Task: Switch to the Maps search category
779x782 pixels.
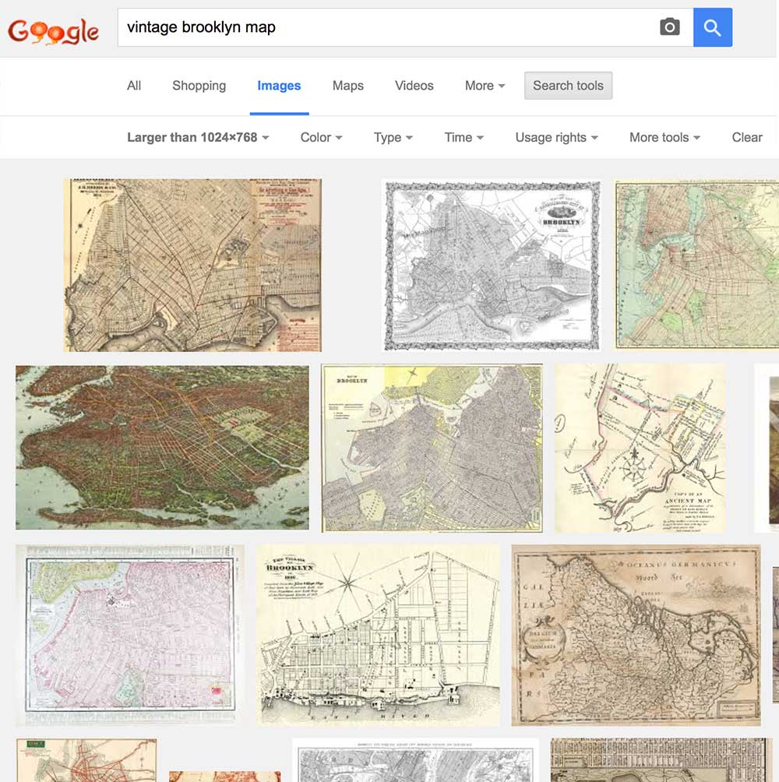Action: coord(347,86)
